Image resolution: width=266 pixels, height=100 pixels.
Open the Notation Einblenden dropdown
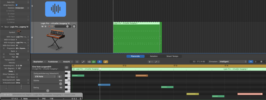22,8
